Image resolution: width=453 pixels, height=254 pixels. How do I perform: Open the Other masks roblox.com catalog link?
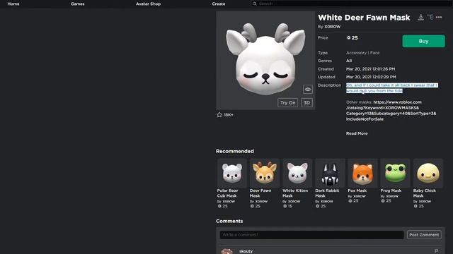pyautogui.click(x=391, y=111)
